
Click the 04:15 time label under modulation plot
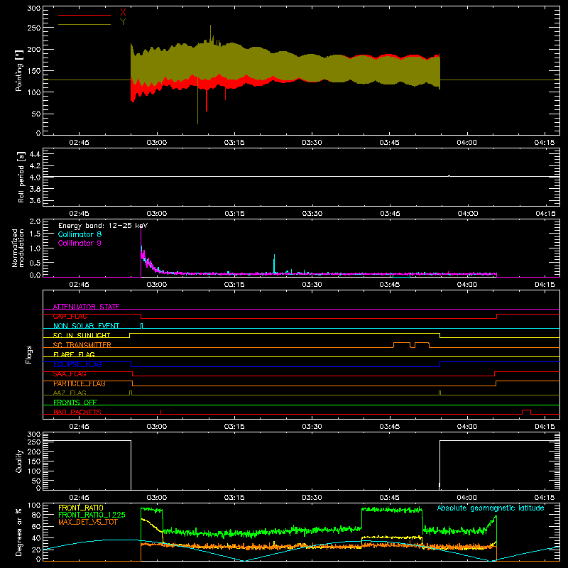pyautogui.click(x=545, y=285)
